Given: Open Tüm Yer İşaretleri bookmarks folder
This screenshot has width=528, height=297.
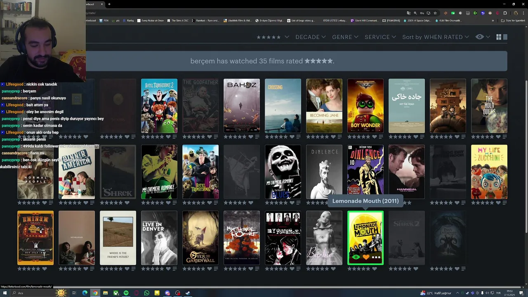Looking at the screenshot, I should pyautogui.click(x=513, y=21).
